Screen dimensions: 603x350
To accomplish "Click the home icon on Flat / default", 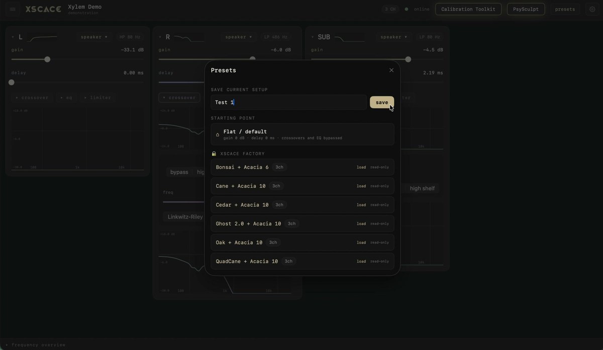I will pos(218,135).
